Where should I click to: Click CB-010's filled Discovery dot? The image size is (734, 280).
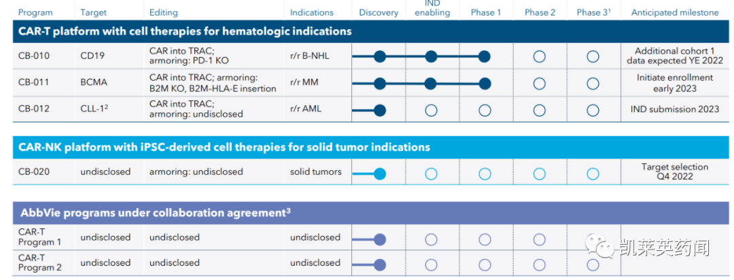point(380,57)
